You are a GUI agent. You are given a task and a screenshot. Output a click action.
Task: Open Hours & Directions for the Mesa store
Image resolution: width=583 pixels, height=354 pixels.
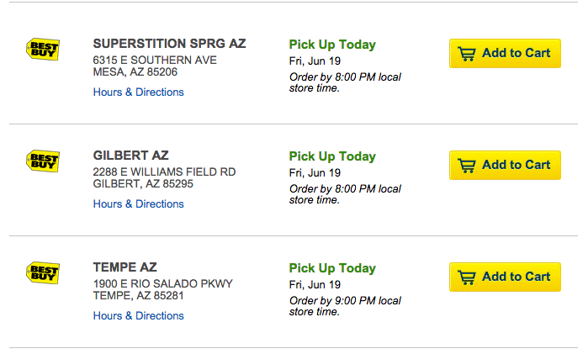click(x=138, y=92)
